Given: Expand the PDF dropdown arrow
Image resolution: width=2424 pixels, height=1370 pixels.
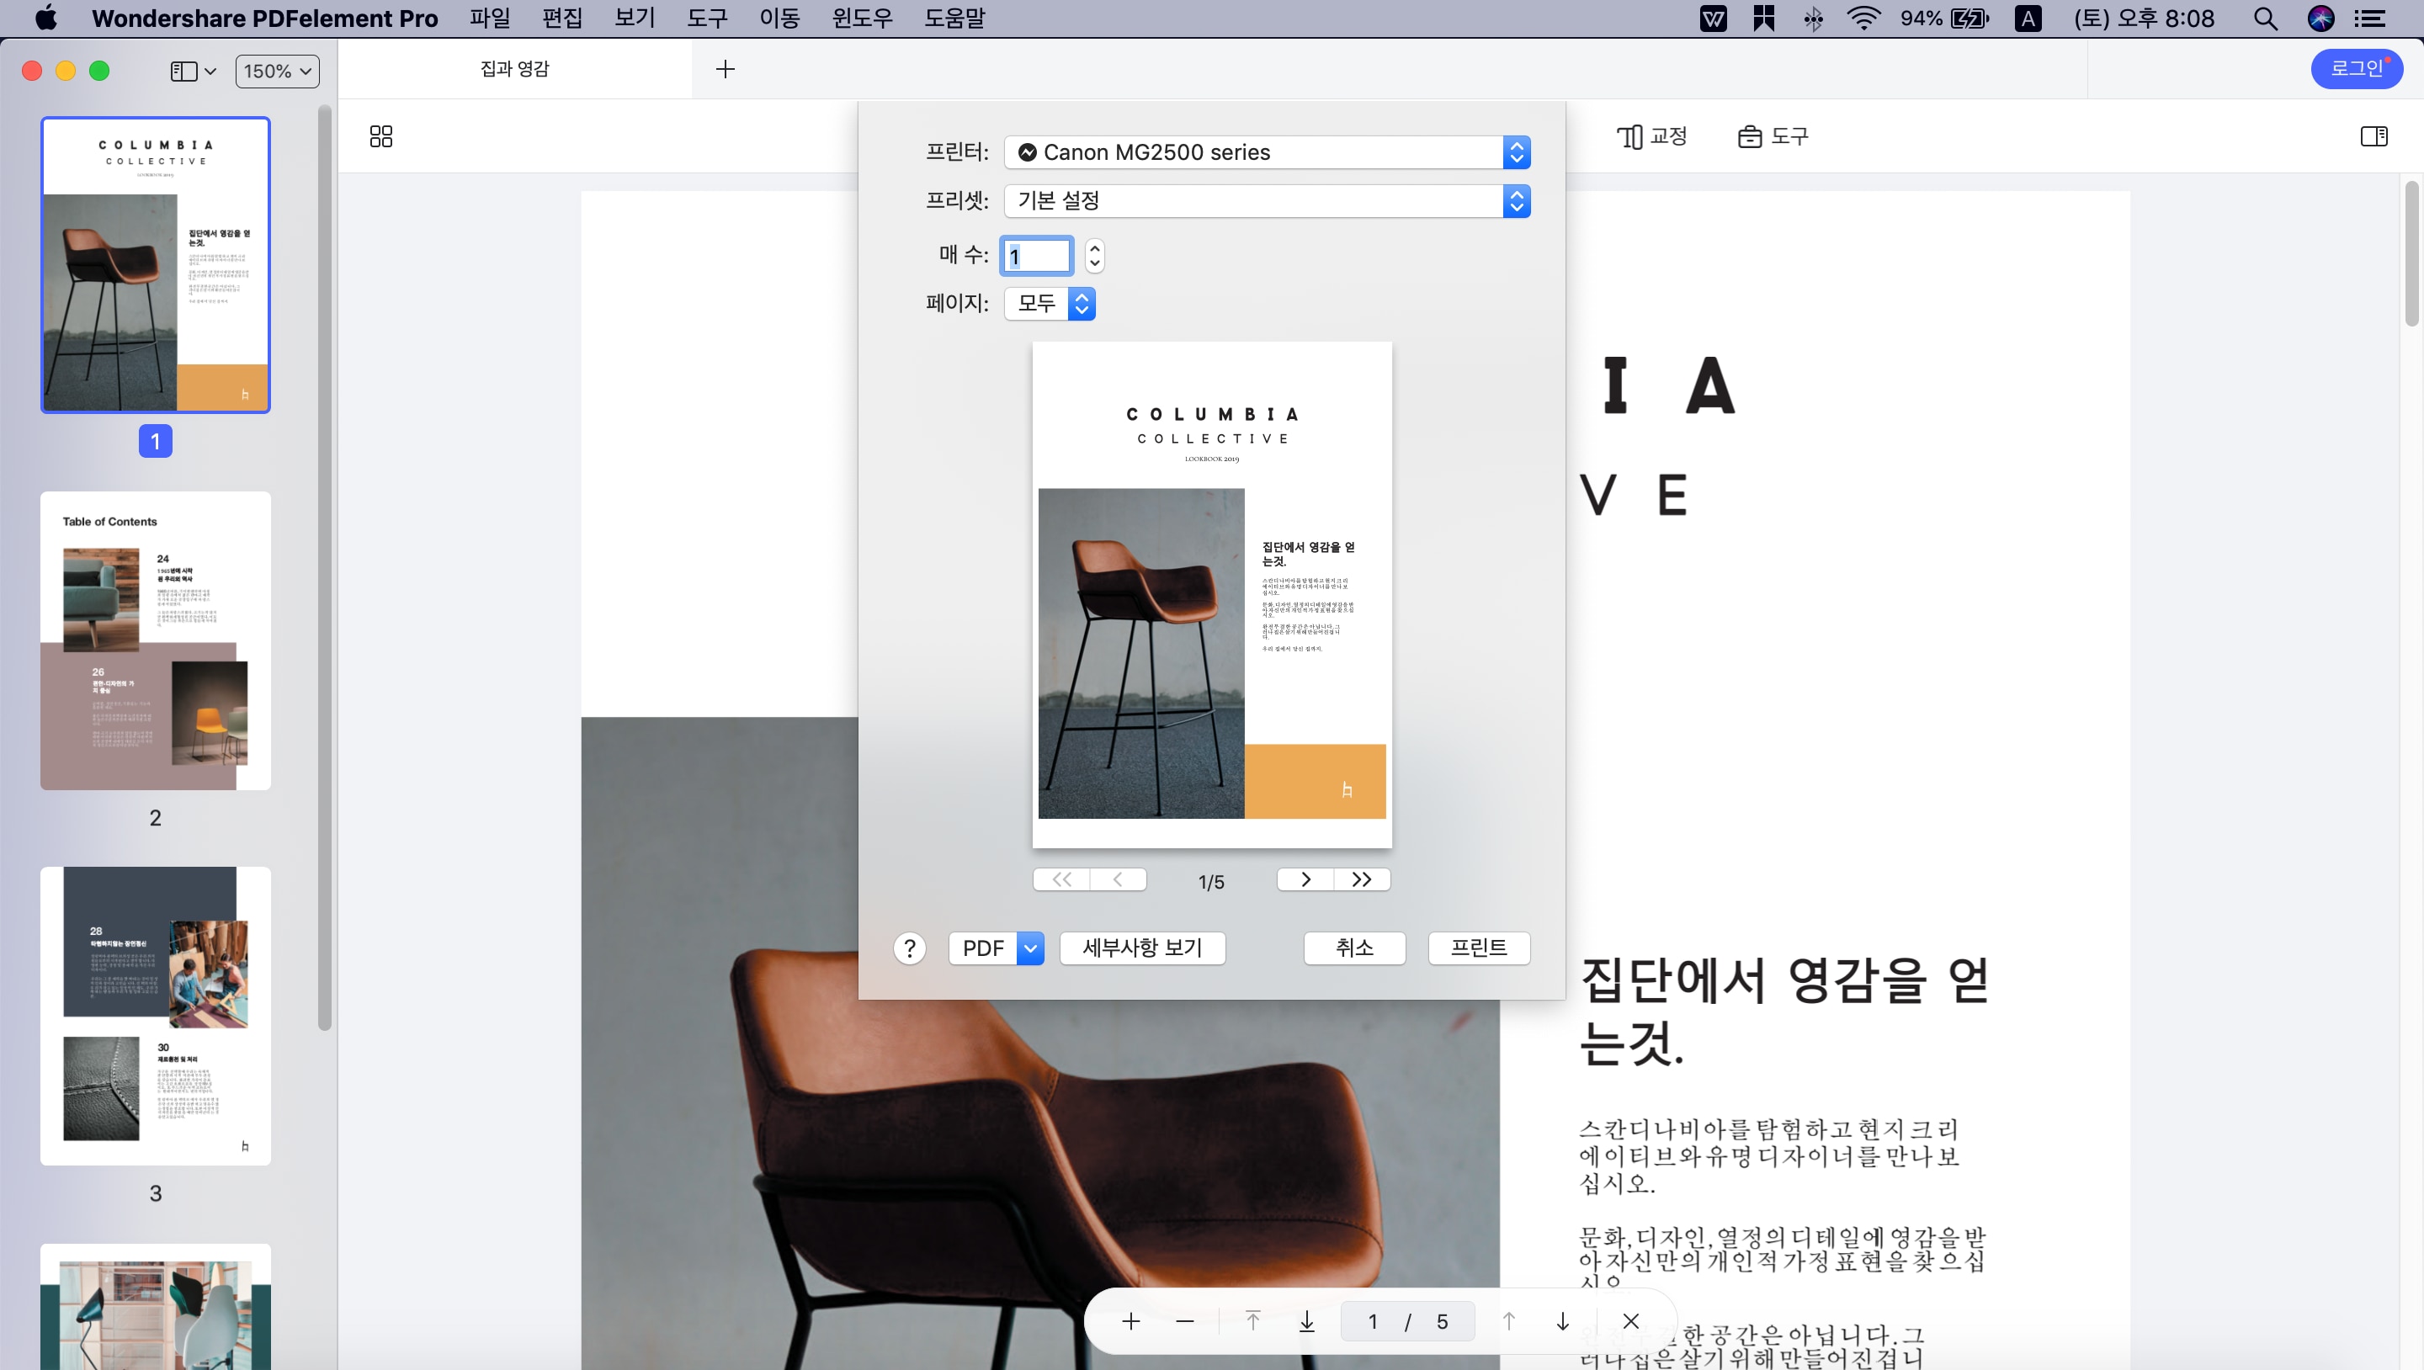Looking at the screenshot, I should coord(1030,948).
